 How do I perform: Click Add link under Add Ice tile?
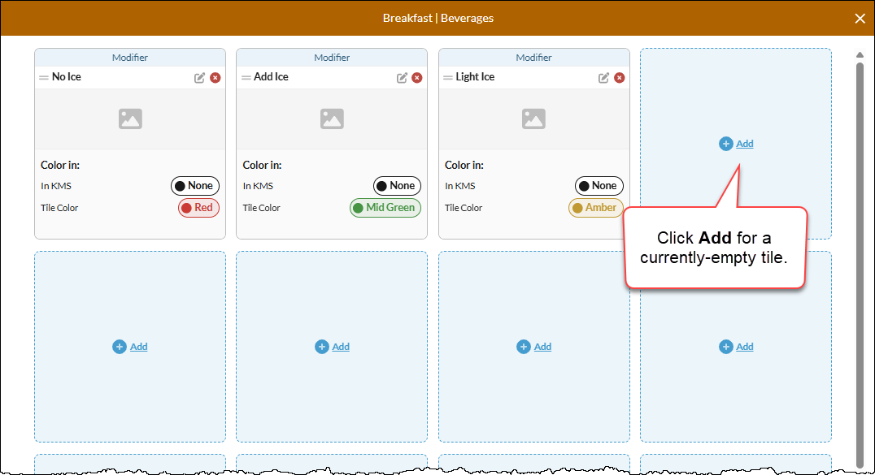(x=341, y=347)
